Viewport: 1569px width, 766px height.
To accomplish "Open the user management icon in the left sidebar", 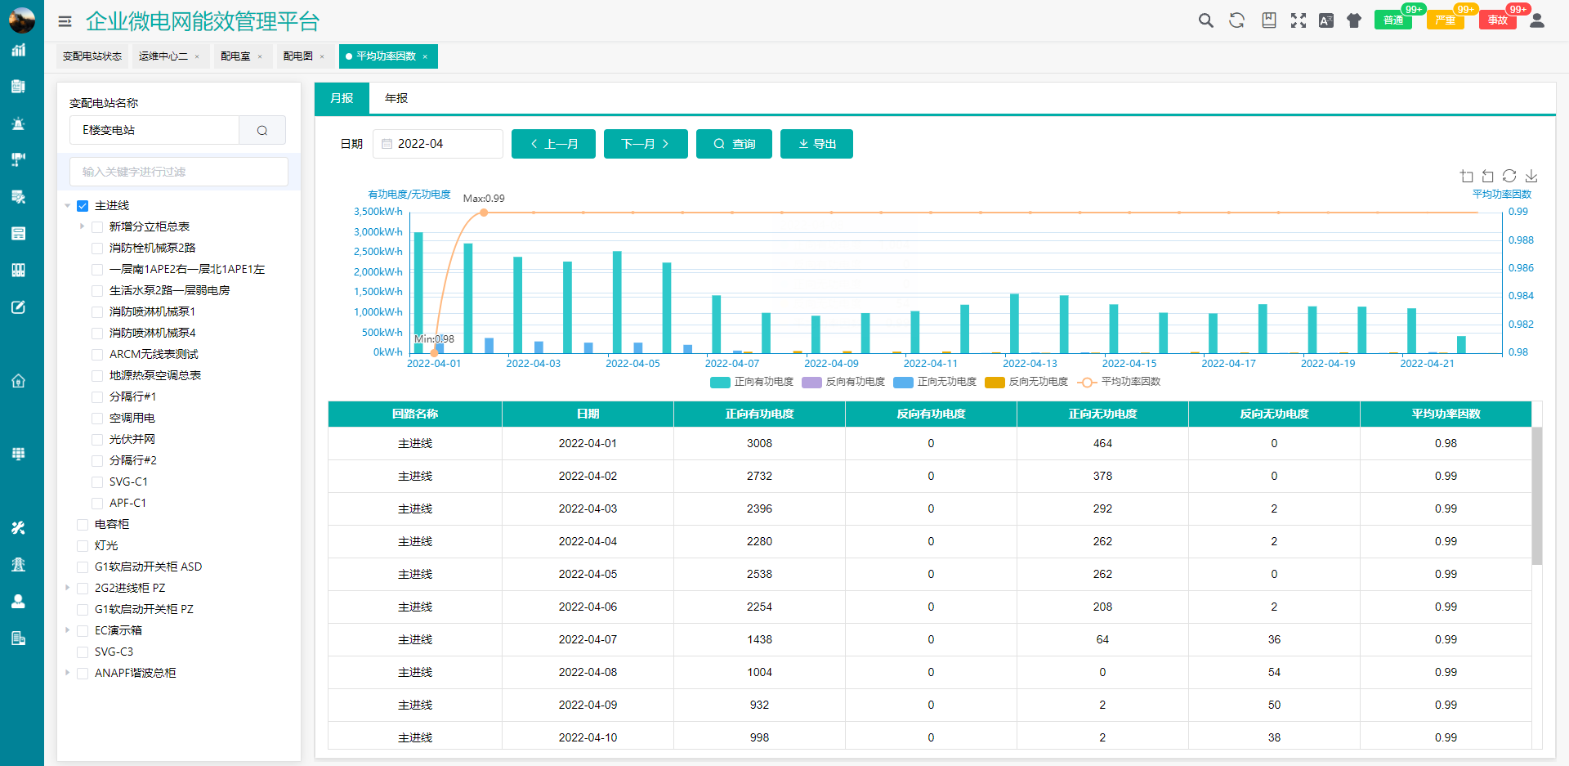I will tap(18, 602).
